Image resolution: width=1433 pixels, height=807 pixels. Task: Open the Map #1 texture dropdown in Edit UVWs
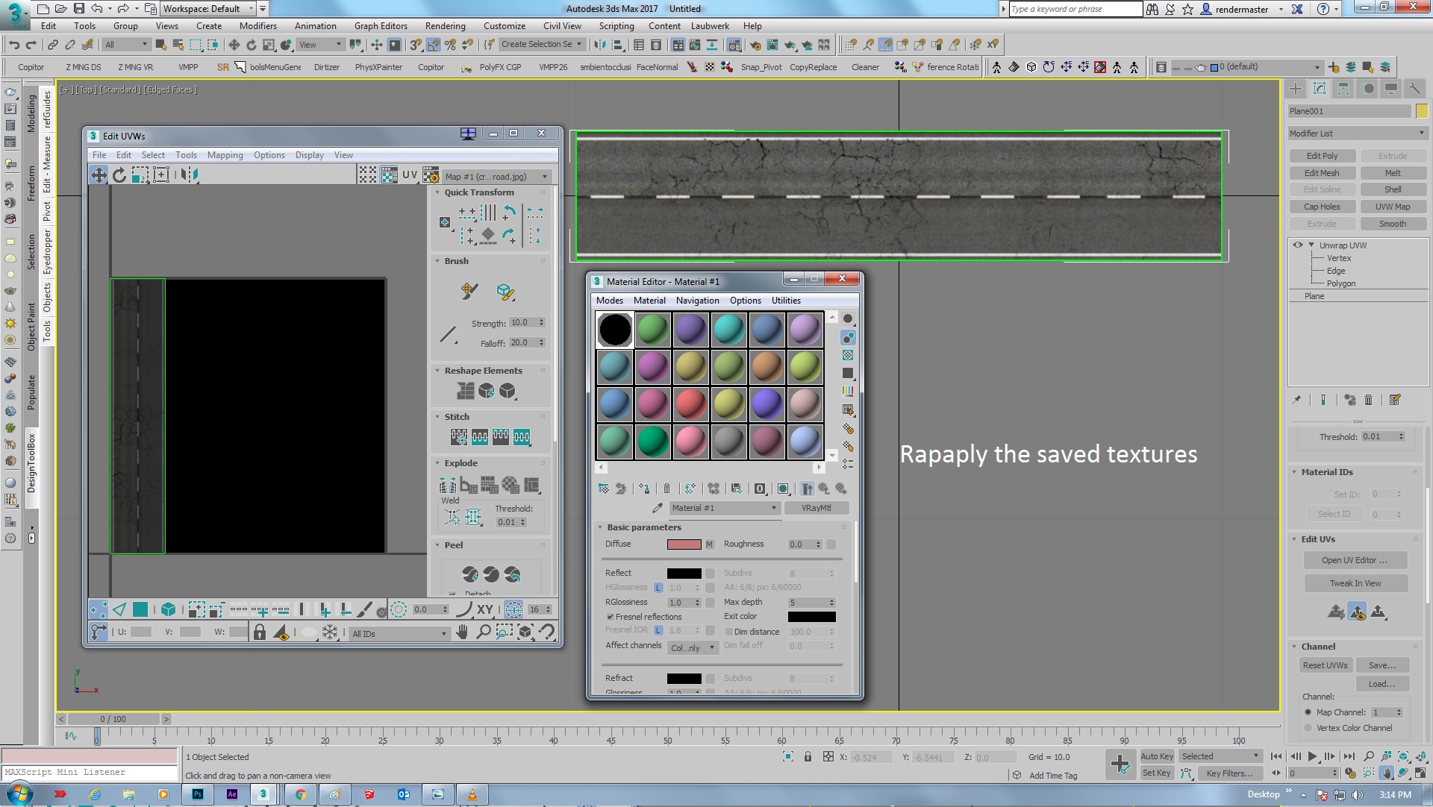coord(543,177)
